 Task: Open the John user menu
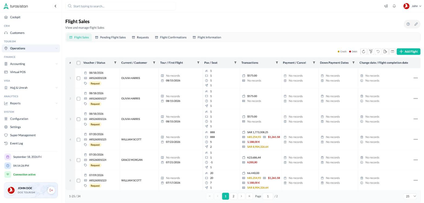coord(412,6)
